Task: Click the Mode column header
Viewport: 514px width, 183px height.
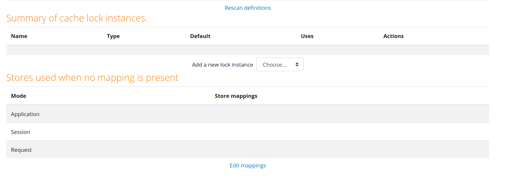Action: [x=19, y=96]
